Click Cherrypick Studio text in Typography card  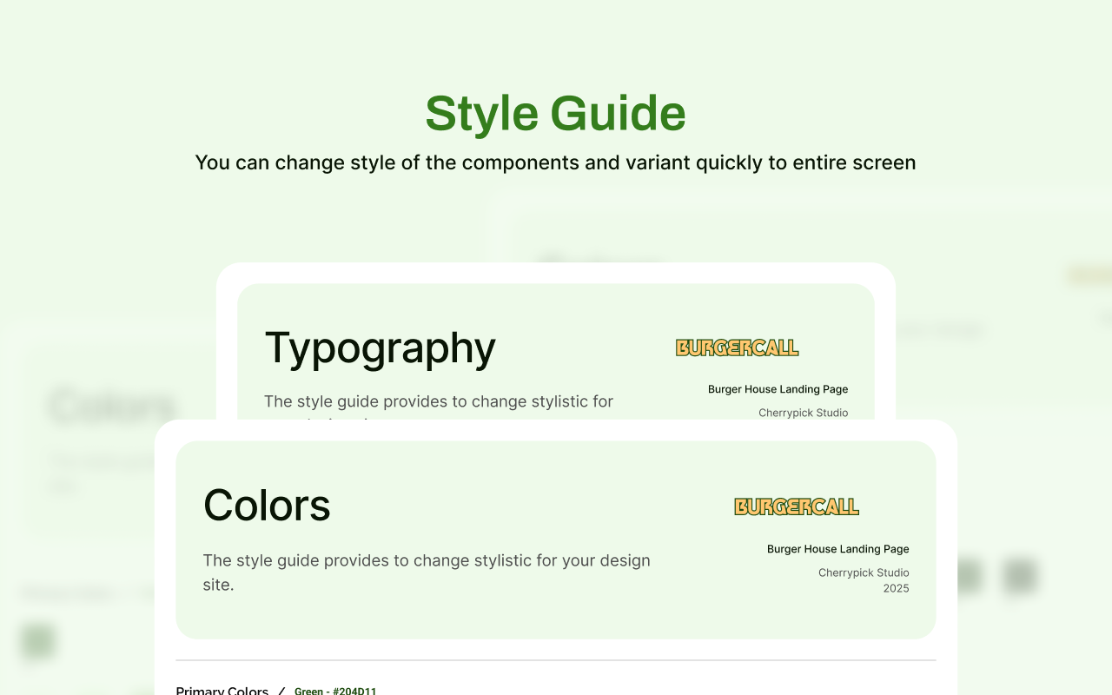click(x=803, y=413)
